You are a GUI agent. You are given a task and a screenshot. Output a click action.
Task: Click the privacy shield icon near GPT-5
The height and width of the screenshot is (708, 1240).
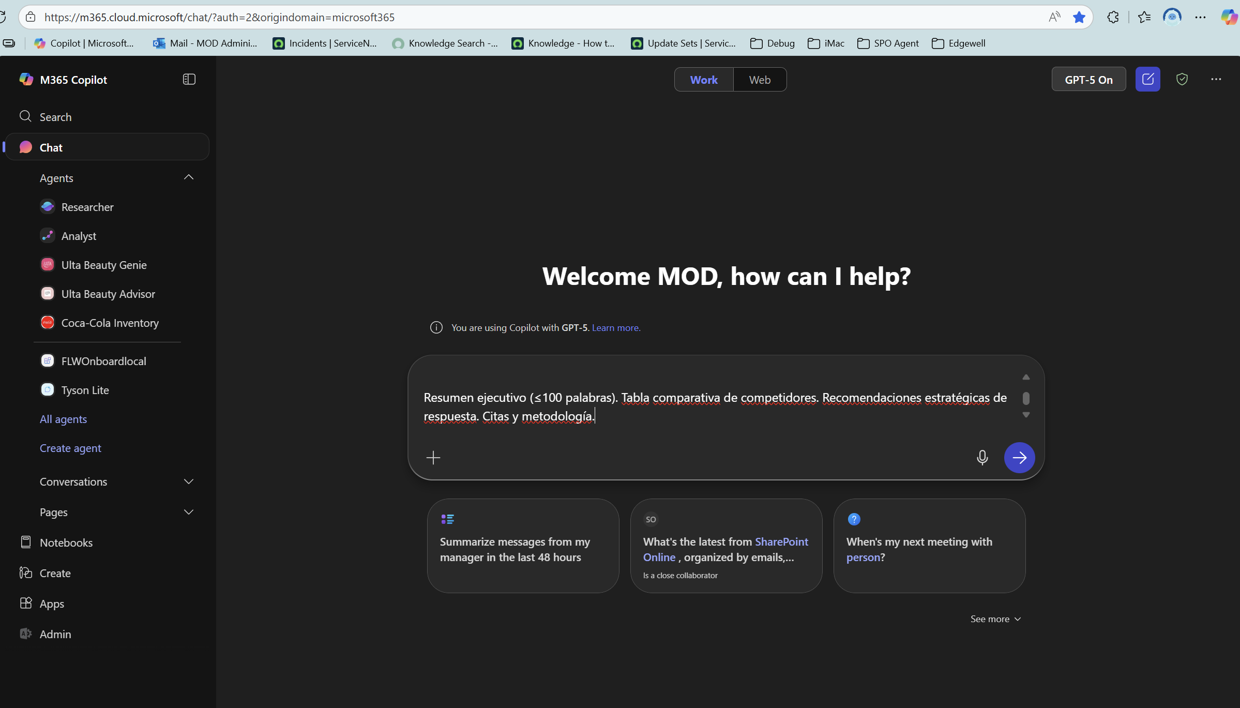pos(1182,79)
